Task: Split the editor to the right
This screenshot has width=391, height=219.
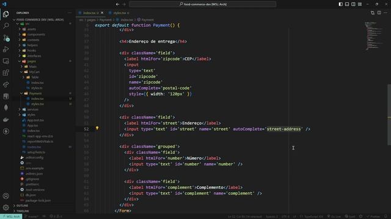Action: click(x=379, y=13)
